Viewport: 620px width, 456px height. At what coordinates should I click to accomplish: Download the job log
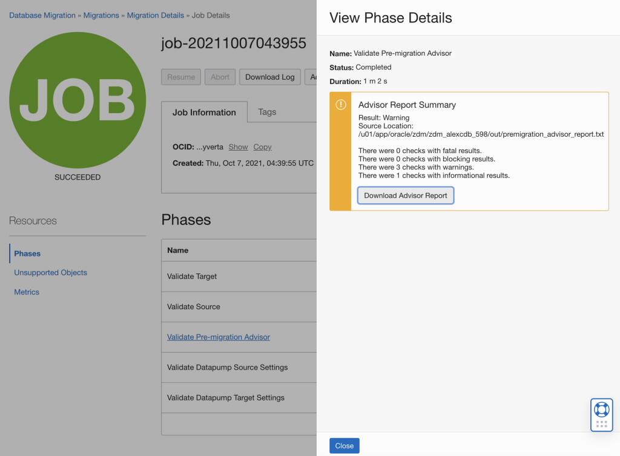269,77
